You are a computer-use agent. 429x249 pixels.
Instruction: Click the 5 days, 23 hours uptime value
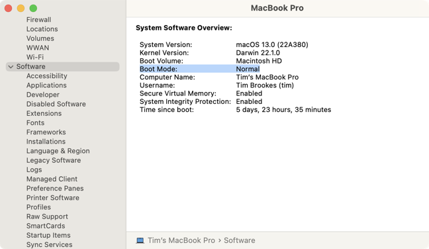[283, 109]
